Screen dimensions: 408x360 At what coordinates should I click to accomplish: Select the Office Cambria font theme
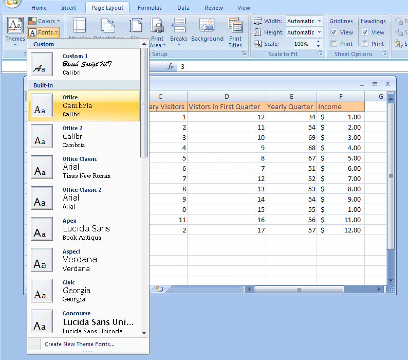(84, 106)
